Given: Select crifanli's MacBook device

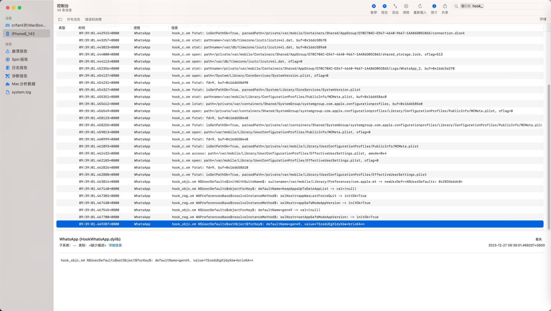Looking at the screenshot, I should pyautogui.click(x=26, y=25).
